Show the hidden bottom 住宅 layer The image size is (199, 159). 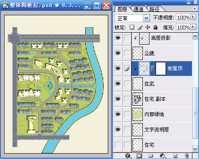tap(118, 145)
